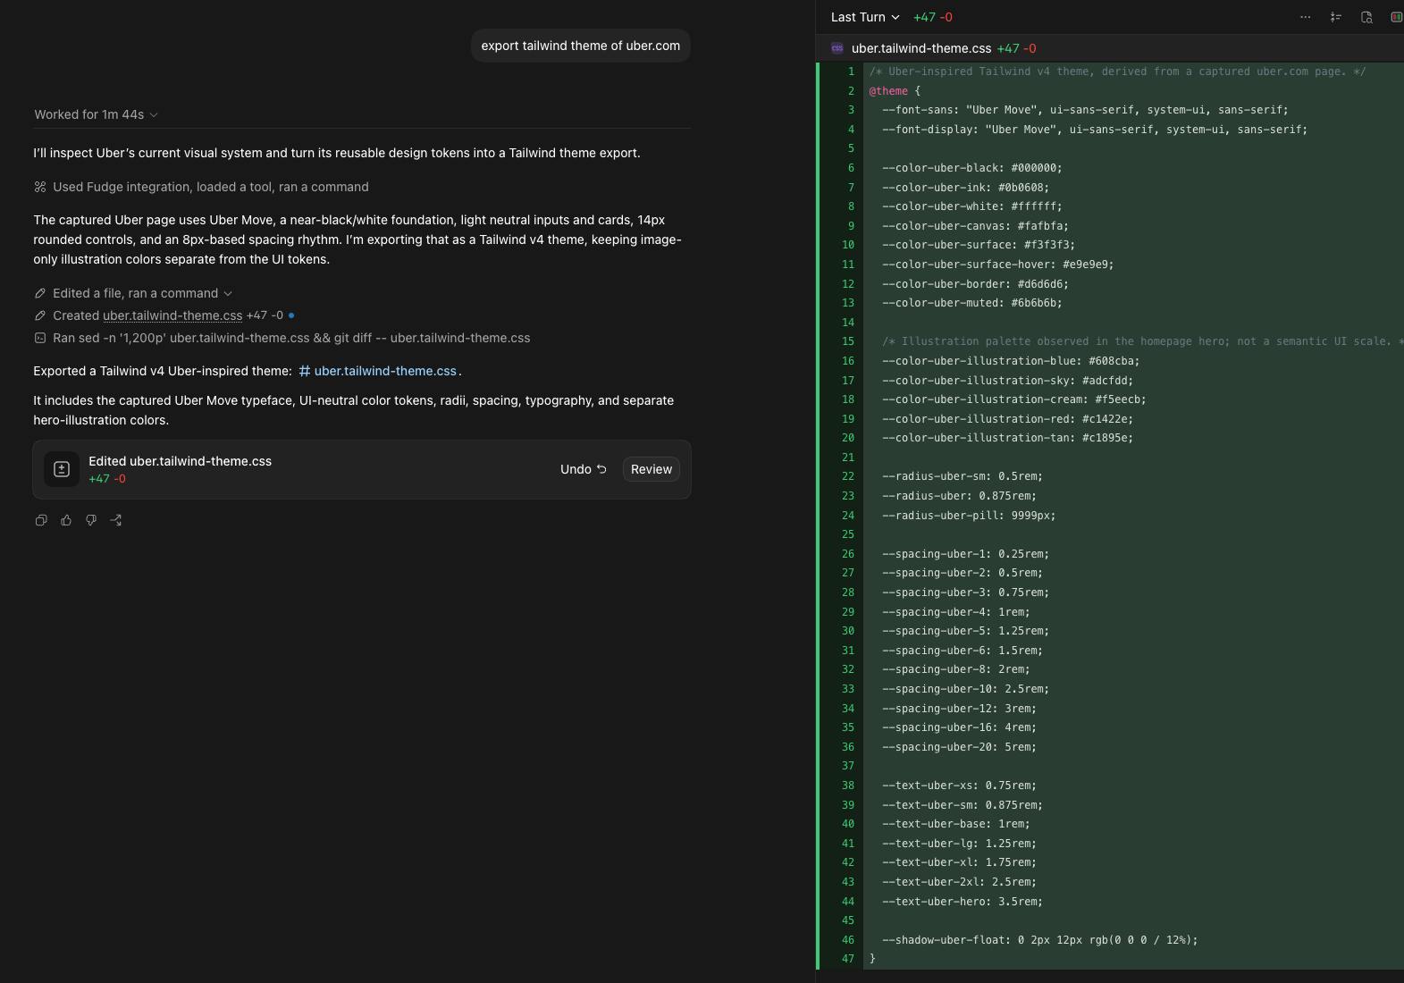This screenshot has height=983, width=1404.
Task: Click the file search icon in diff header
Action: [1366, 17]
